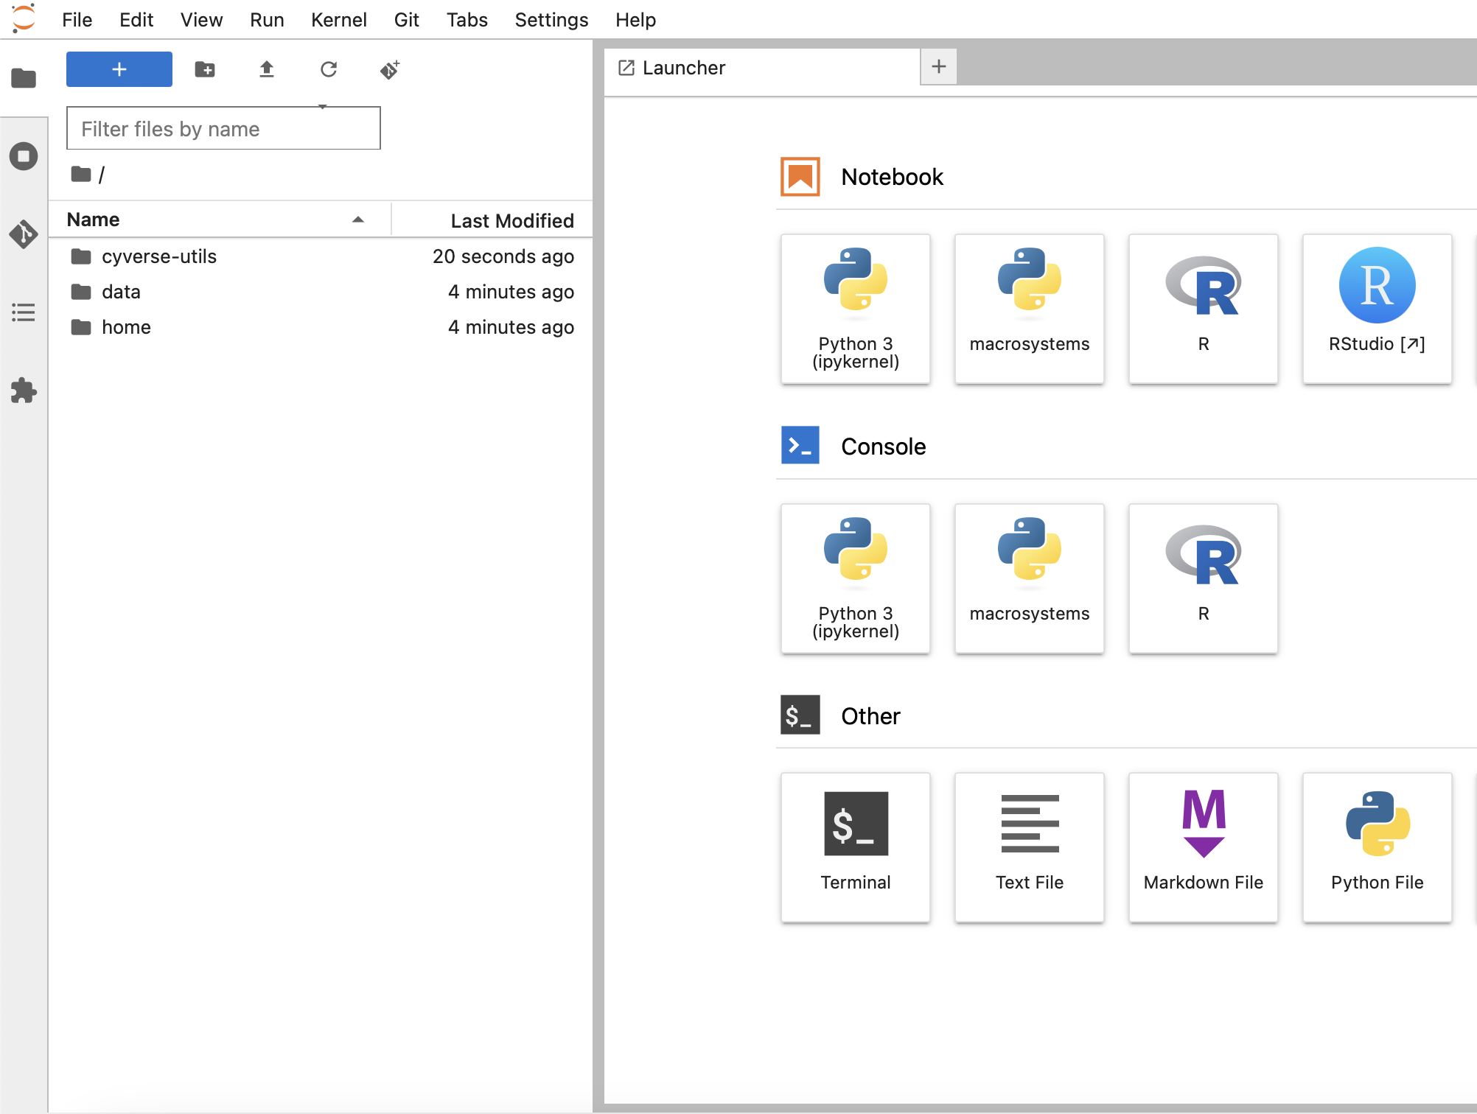This screenshot has height=1114, width=1477.
Task: Sort files by Last Modified
Action: pyautogui.click(x=511, y=220)
